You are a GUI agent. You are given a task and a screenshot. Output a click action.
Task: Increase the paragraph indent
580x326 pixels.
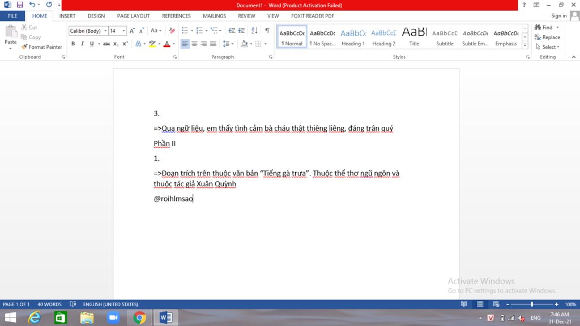pos(241,31)
